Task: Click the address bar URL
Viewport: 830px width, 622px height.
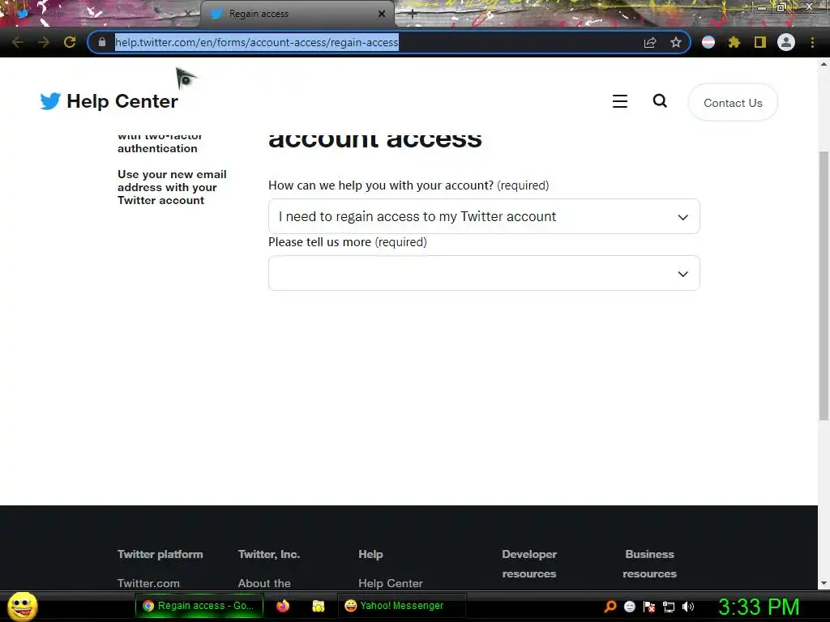Action: [257, 42]
